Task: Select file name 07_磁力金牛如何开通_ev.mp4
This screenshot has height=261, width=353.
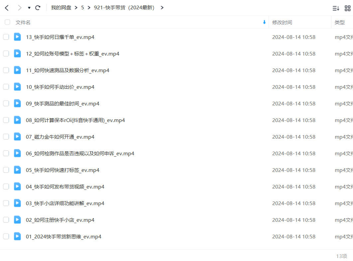Action: 60,137
